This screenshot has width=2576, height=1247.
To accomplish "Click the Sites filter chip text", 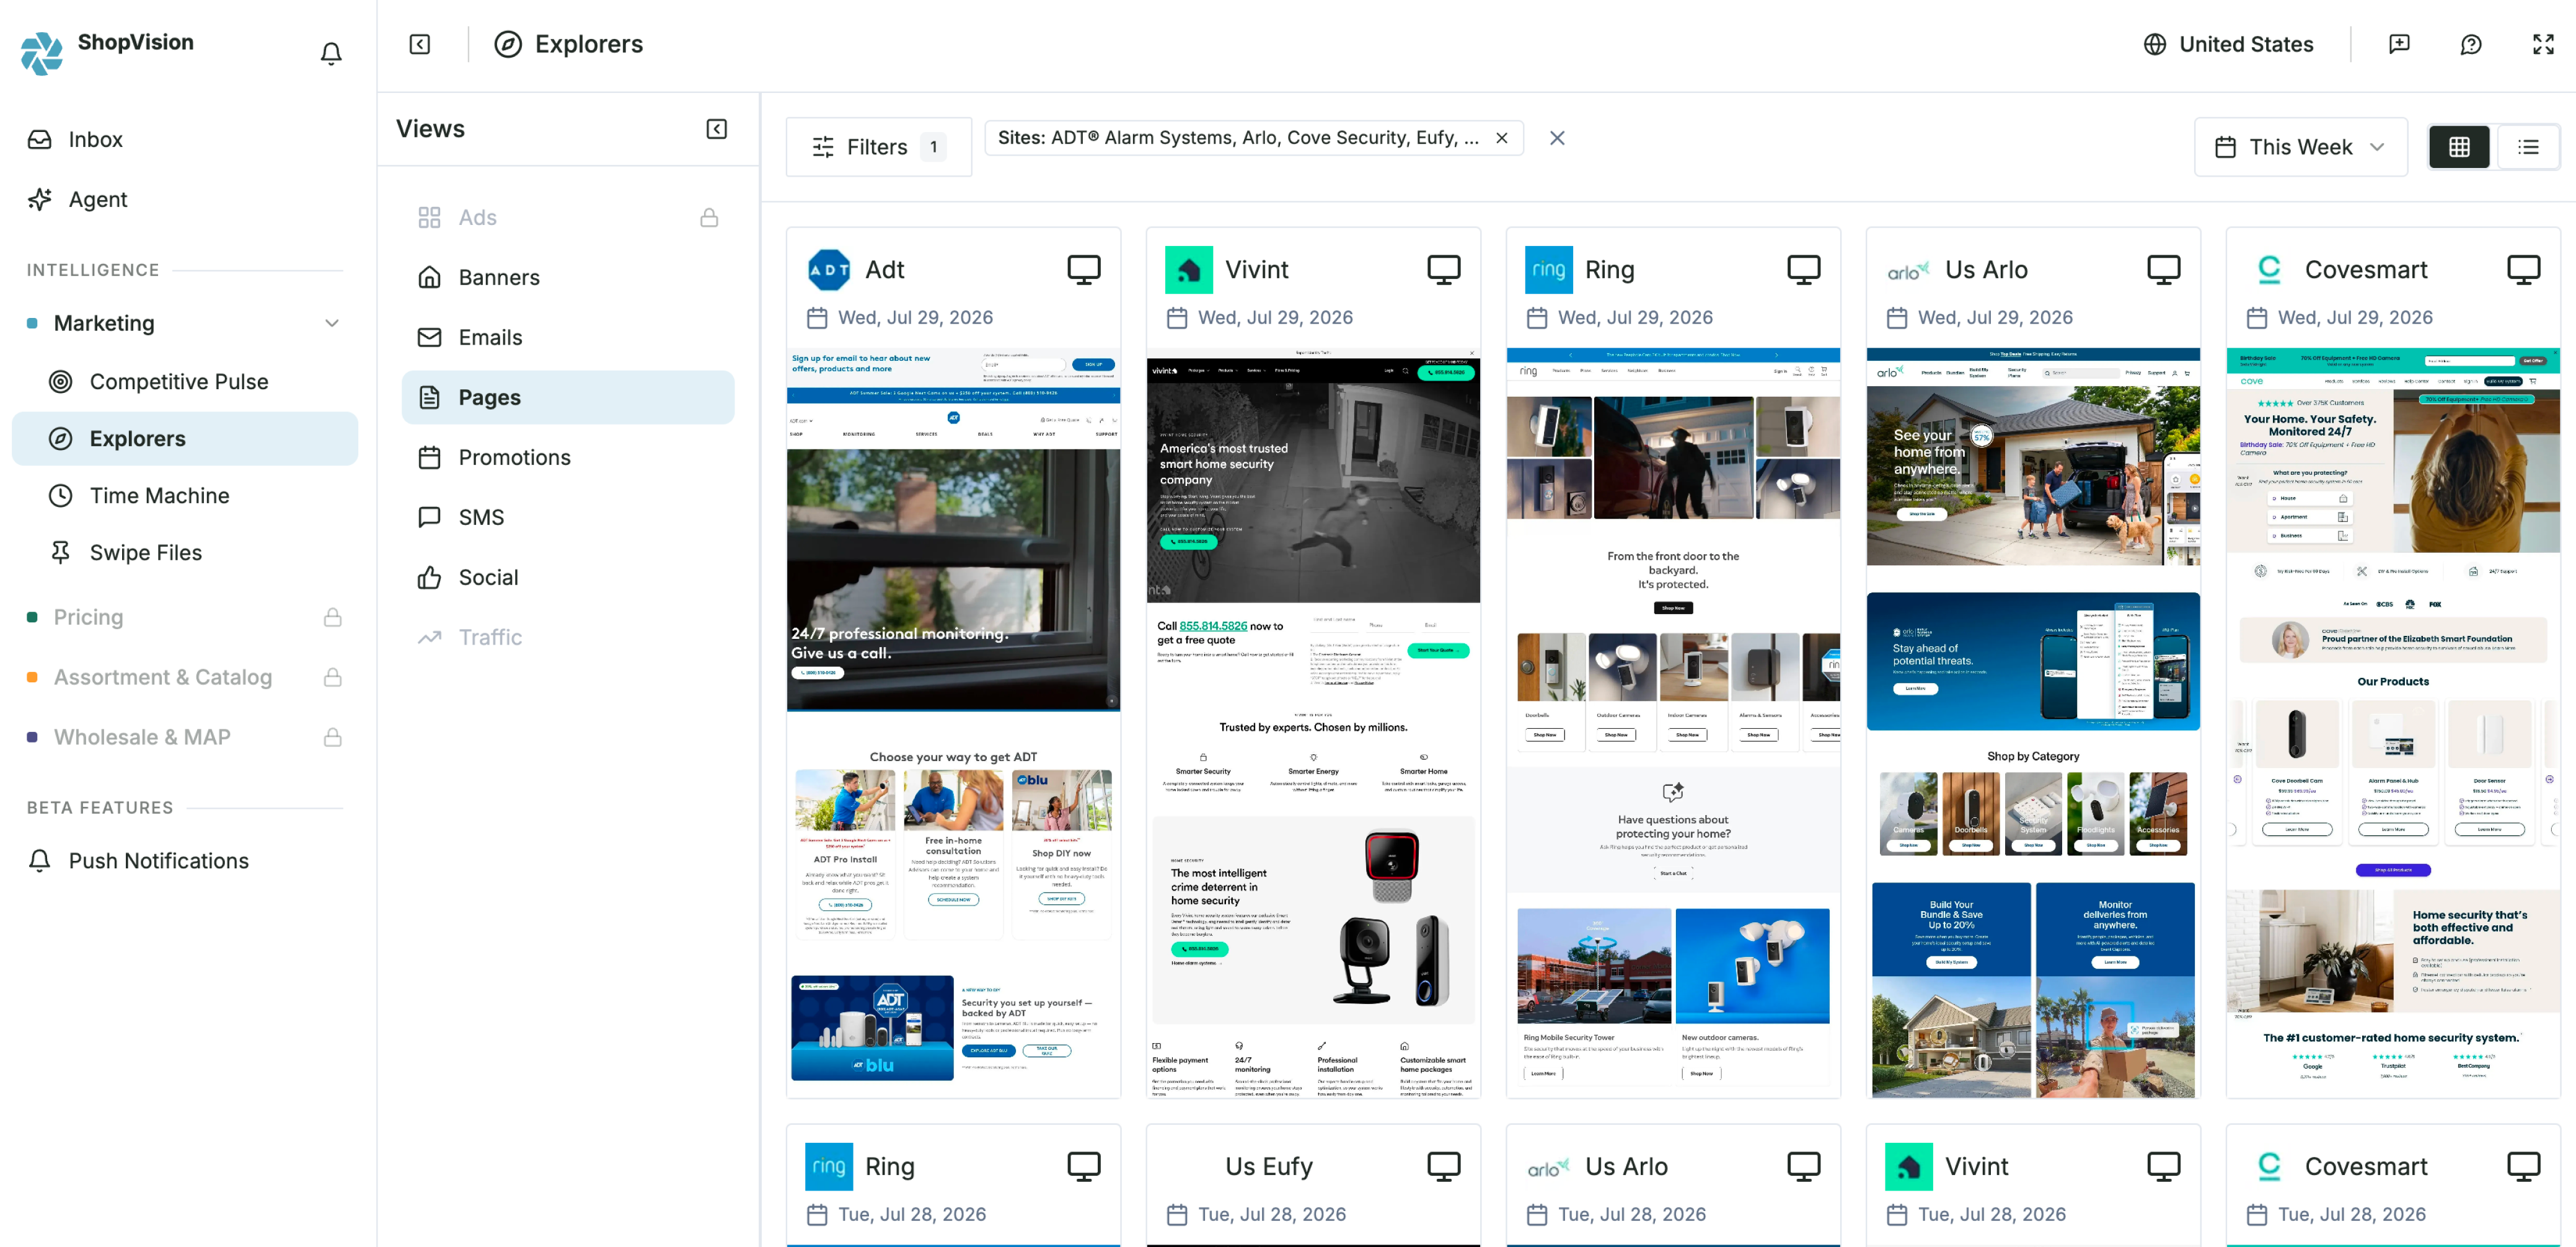I will [1238, 138].
